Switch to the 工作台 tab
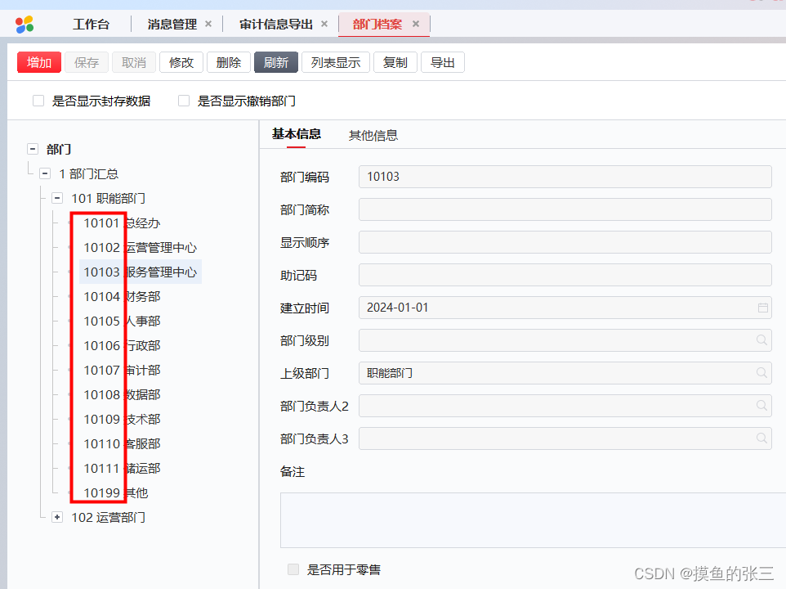Screen dimensions: 786x589 [x=92, y=24]
